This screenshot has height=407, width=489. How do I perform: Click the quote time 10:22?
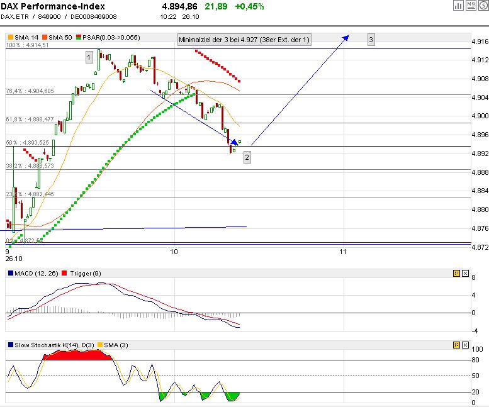169,17
